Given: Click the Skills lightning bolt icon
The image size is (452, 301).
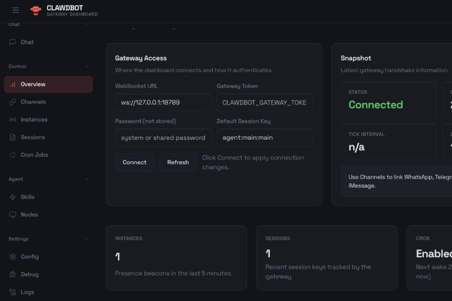Looking at the screenshot, I should (x=13, y=197).
